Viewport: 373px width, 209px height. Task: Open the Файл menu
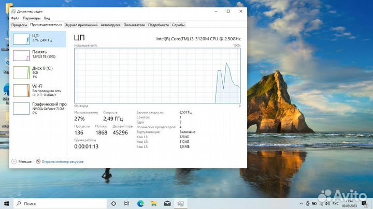coord(15,18)
